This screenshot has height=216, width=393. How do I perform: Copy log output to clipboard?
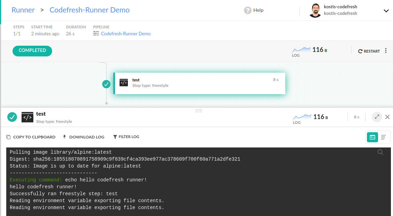[31, 137]
